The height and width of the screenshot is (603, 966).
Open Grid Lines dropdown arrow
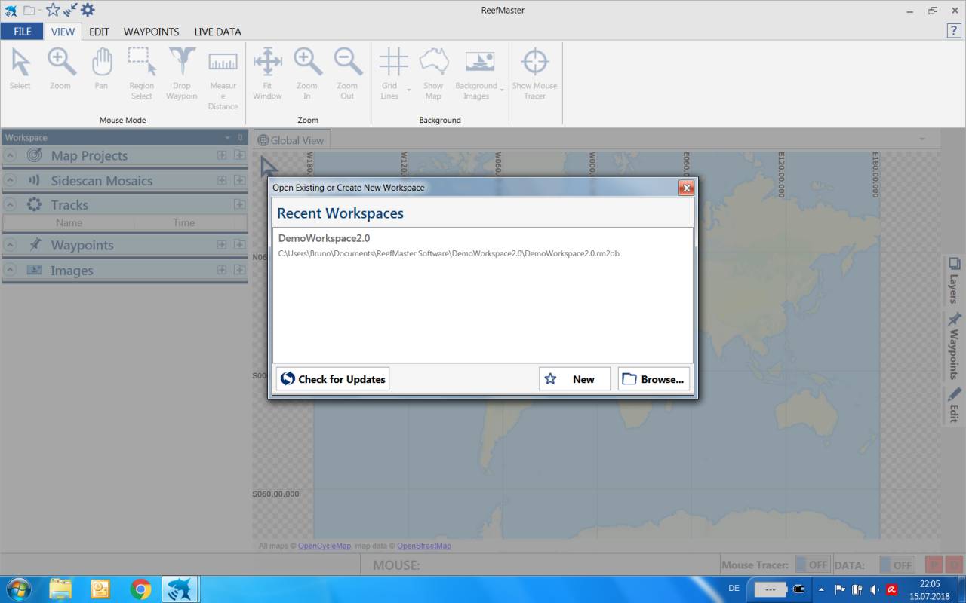[409, 90]
